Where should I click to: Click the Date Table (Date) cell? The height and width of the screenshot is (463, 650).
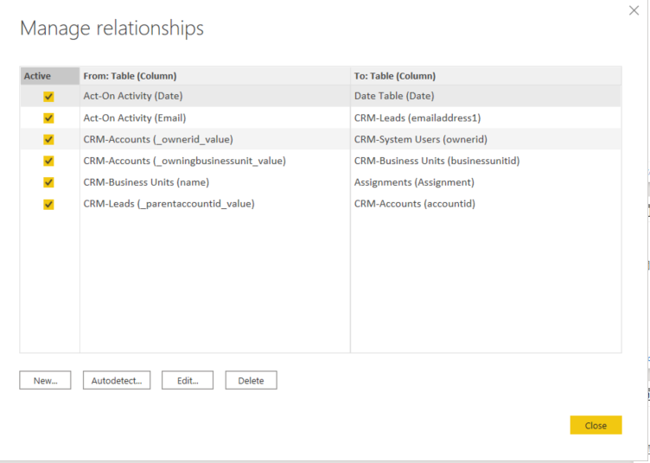pos(486,96)
